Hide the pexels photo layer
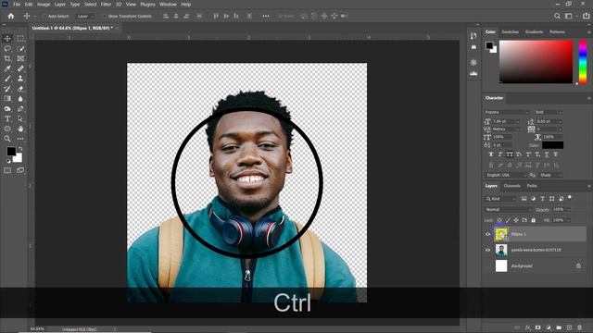The height and width of the screenshot is (333, 593). [488, 250]
